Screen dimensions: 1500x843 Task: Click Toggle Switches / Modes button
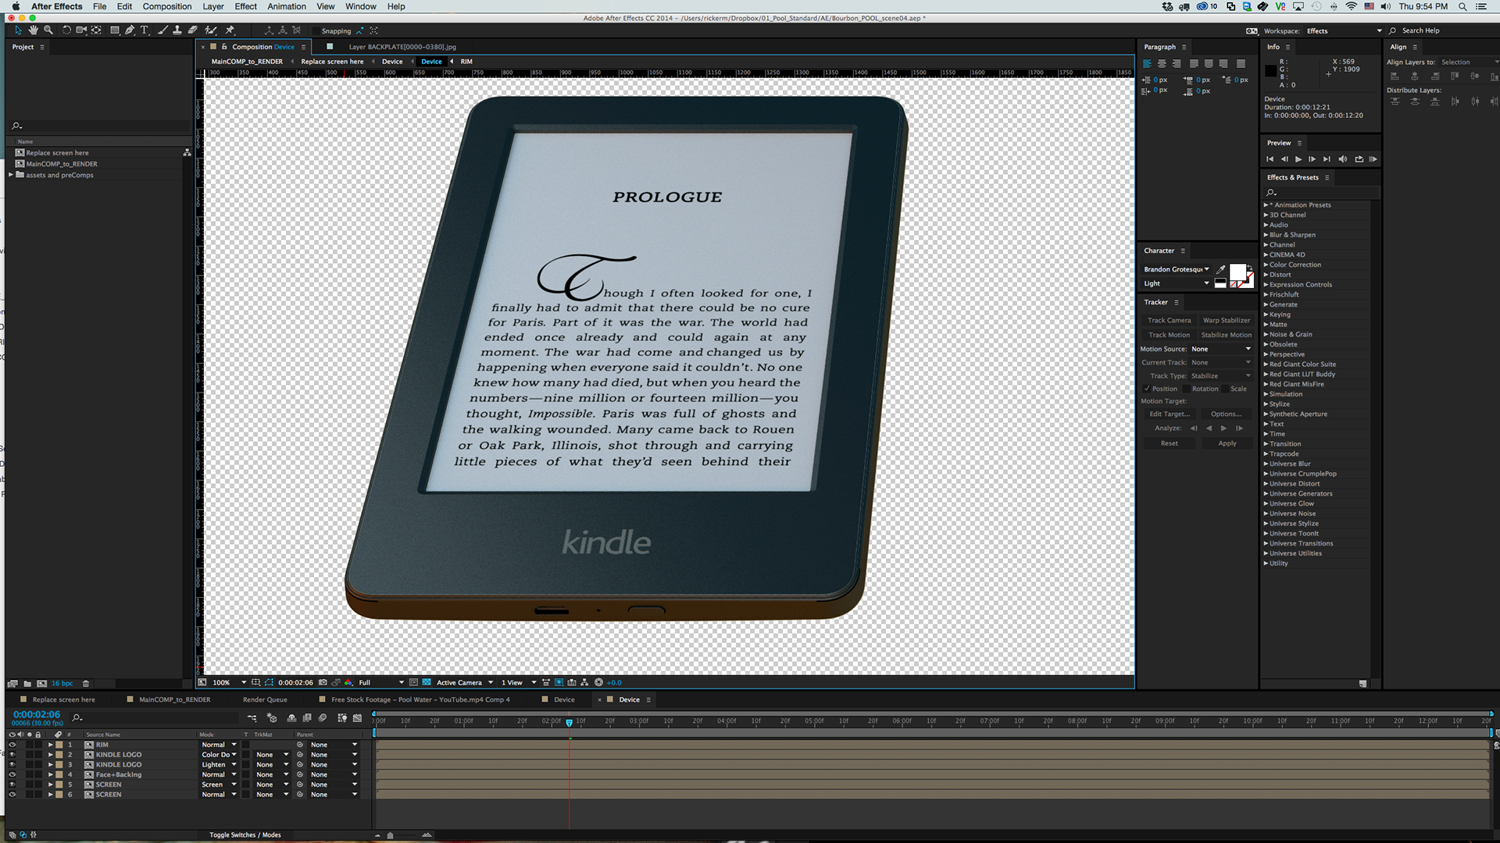point(245,834)
